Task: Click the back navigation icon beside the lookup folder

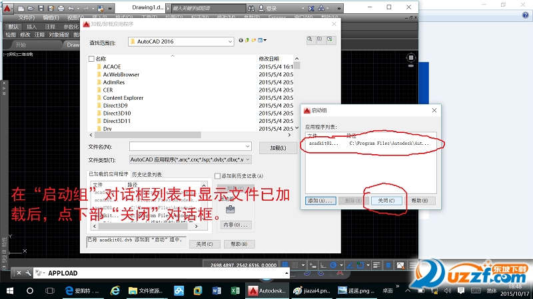Action: click(x=241, y=41)
